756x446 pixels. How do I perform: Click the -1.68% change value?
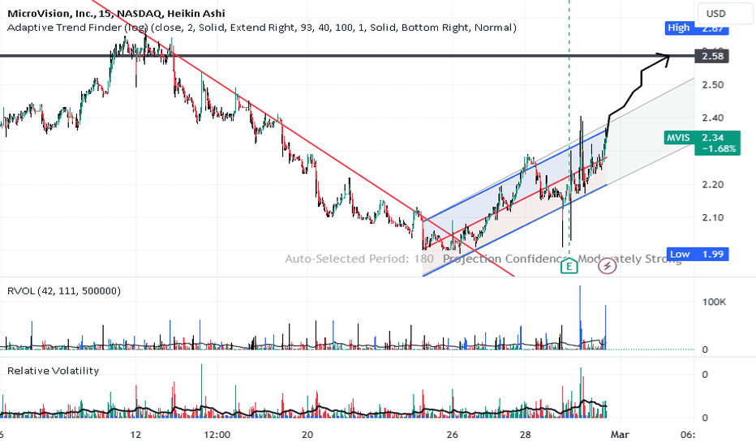pos(719,148)
